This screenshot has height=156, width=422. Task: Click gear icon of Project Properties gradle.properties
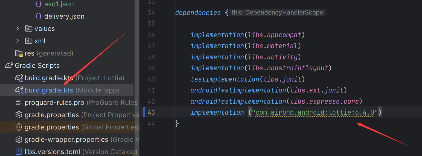pos(19,115)
